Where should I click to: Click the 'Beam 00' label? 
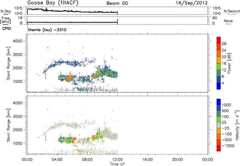(x=117, y=3)
